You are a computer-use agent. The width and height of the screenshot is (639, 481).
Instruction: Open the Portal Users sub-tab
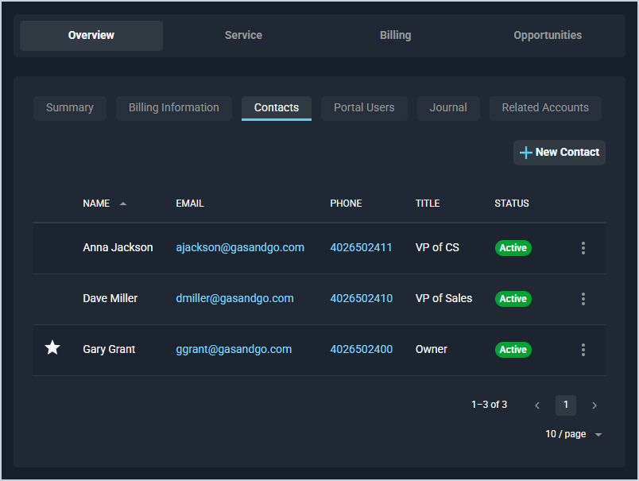pos(364,108)
